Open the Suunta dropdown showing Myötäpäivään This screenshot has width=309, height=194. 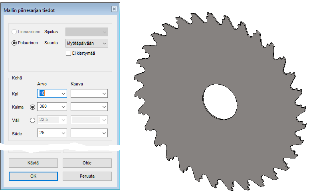87,43
